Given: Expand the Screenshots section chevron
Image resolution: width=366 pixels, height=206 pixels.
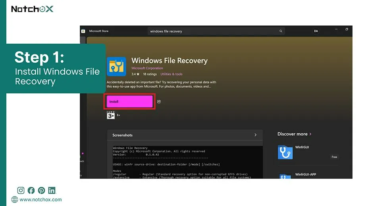Looking at the screenshot, I should [255, 135].
